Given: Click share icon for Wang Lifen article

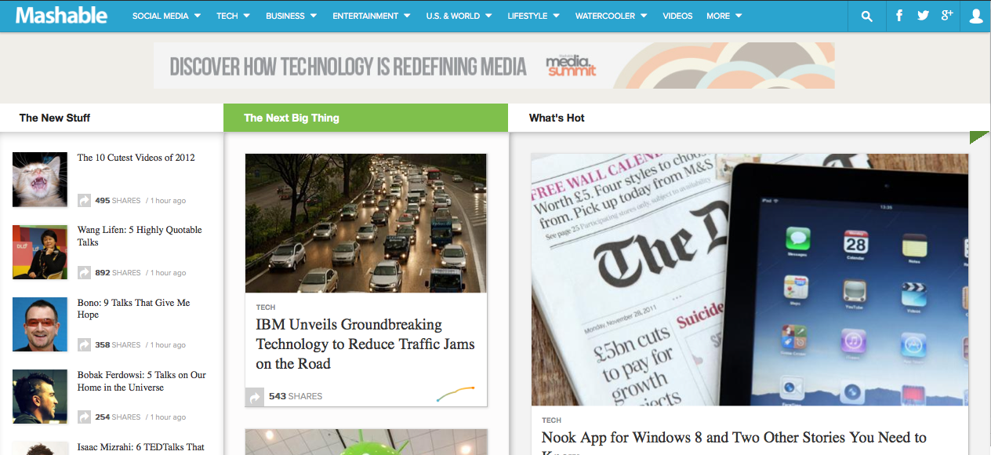Looking at the screenshot, I should [x=84, y=273].
